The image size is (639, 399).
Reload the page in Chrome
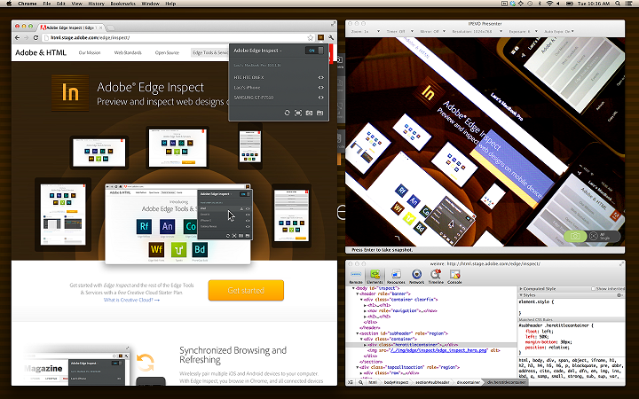click(35, 37)
